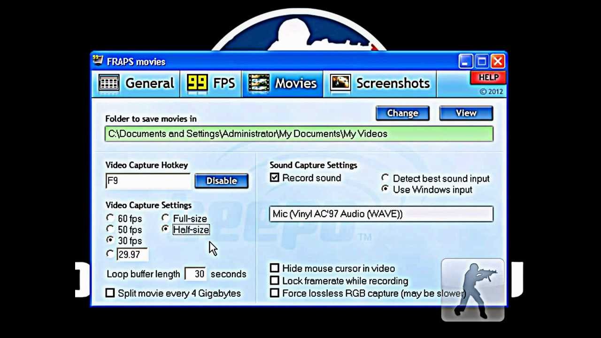This screenshot has width=601, height=338.
Task: Select the 50 fps radio button
Action: (x=110, y=229)
